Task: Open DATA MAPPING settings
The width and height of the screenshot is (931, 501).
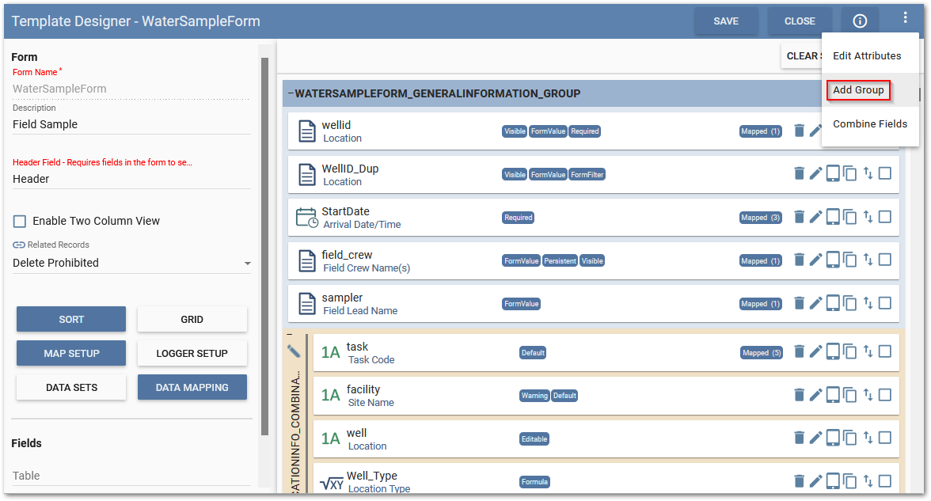Action: (192, 388)
